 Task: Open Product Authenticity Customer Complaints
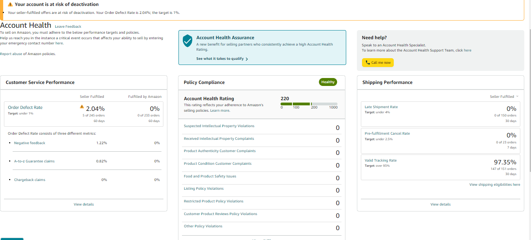tap(220, 151)
